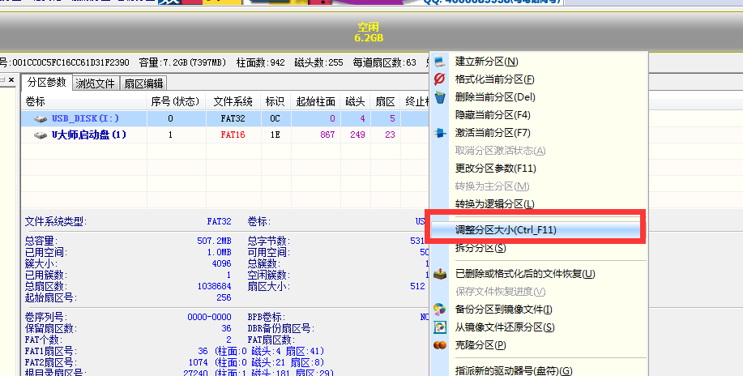Screen dimensions: 743x376
Task: Click the 柱面数:942 text
Action: [261, 62]
